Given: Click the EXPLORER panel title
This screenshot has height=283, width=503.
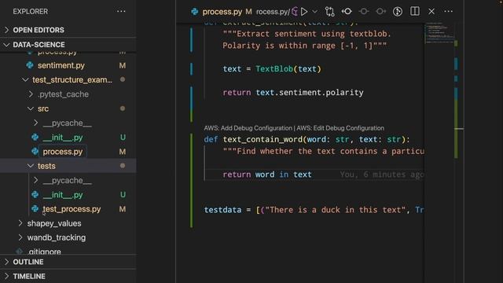Looking at the screenshot, I should [30, 12].
